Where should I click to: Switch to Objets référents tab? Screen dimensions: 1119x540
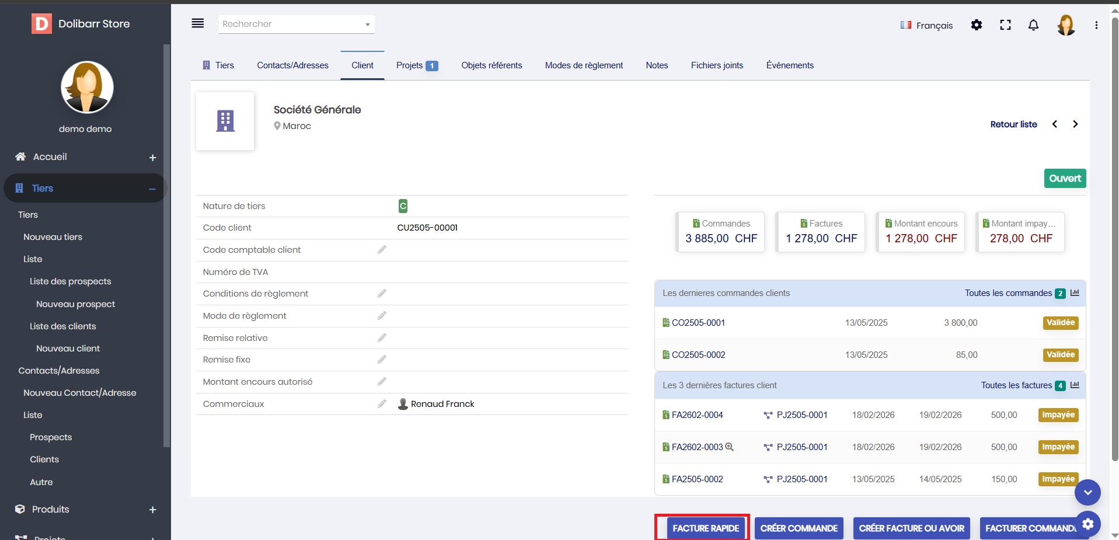click(491, 65)
